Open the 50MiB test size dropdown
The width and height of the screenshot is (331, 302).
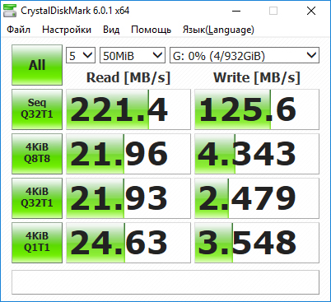click(x=133, y=55)
